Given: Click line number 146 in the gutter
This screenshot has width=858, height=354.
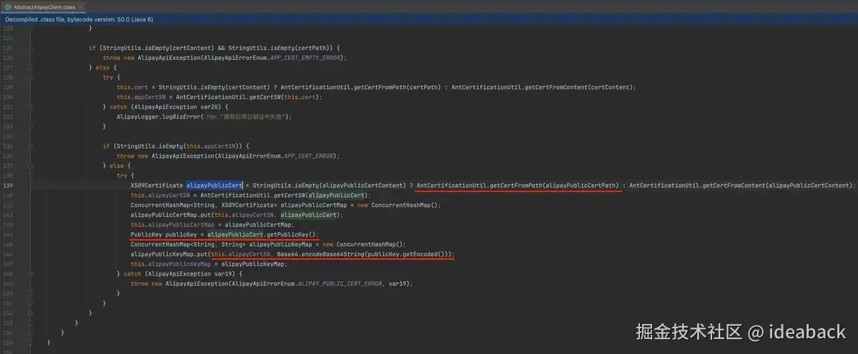Looking at the screenshot, I should pyautogui.click(x=8, y=253).
